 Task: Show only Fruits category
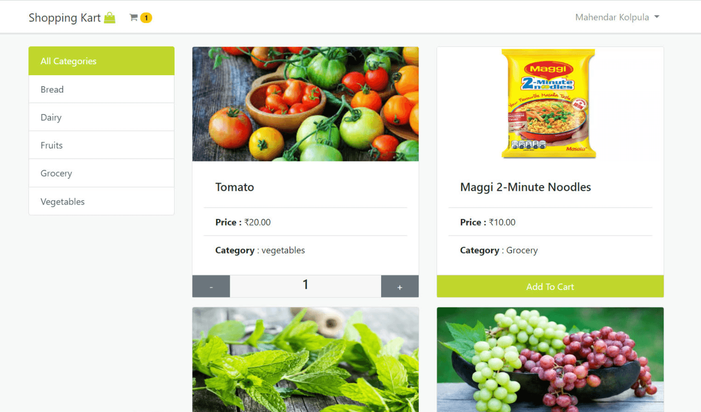click(x=102, y=145)
